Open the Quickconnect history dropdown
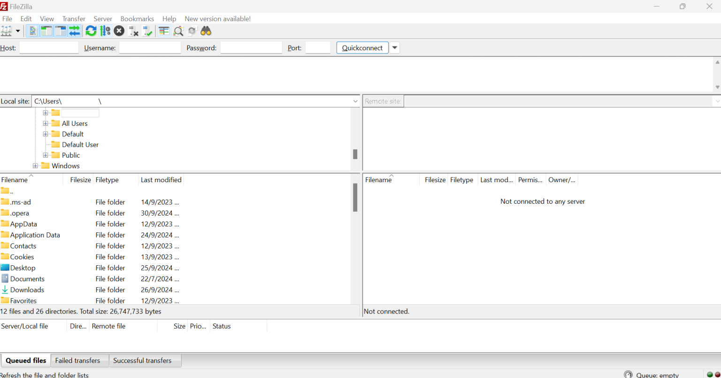This screenshot has width=721, height=378. (394, 47)
